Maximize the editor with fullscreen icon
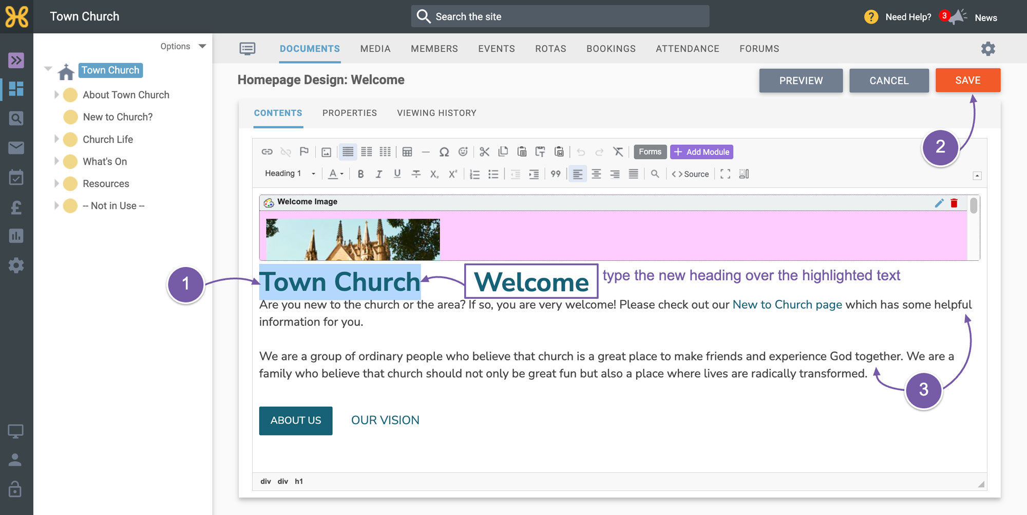The image size is (1027, 515). (725, 174)
